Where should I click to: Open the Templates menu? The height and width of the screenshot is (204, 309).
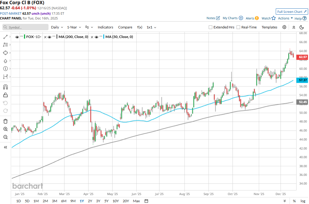(x=269, y=27)
